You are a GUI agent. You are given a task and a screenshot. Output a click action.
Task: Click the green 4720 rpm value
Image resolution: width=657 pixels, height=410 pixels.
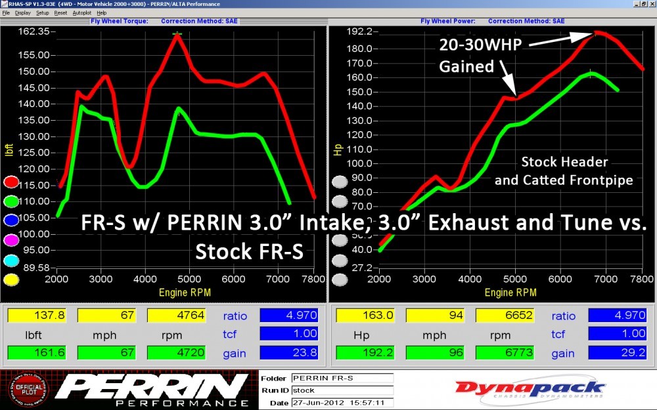click(176, 352)
